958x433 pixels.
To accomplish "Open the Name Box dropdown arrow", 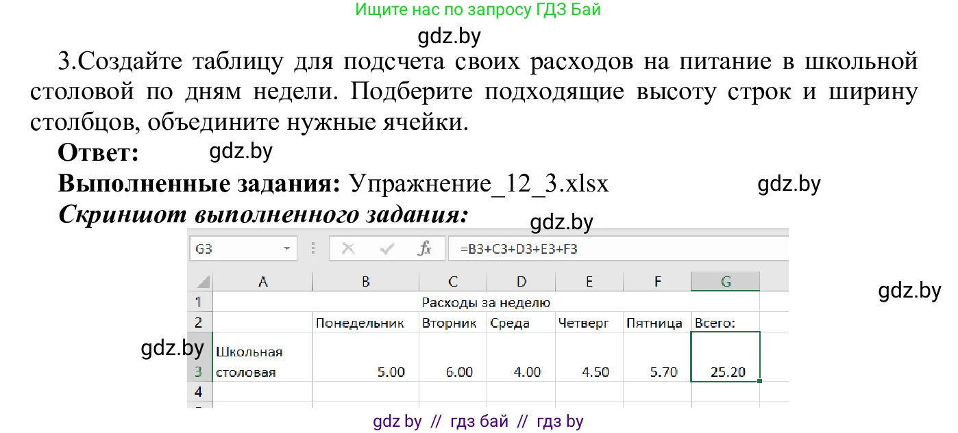I will 286,248.
